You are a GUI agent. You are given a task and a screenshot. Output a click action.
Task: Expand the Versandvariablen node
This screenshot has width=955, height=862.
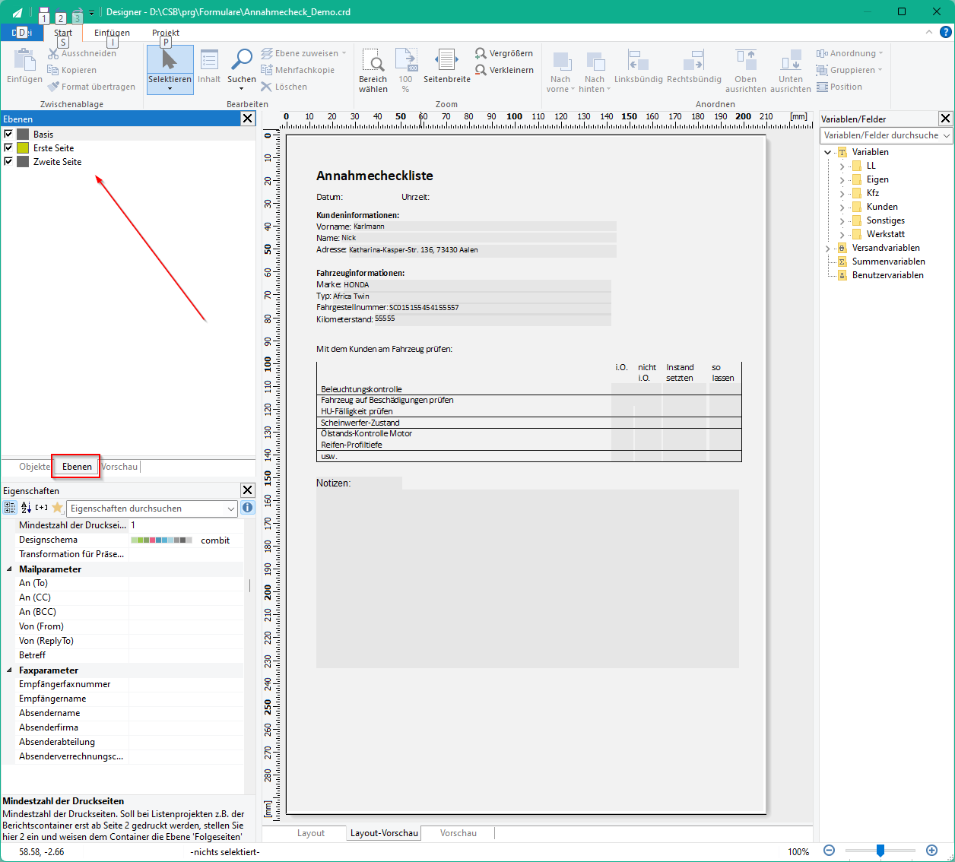(x=828, y=248)
